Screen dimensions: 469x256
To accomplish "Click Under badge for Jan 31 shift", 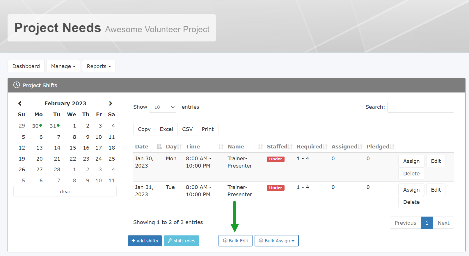I will (x=276, y=188).
